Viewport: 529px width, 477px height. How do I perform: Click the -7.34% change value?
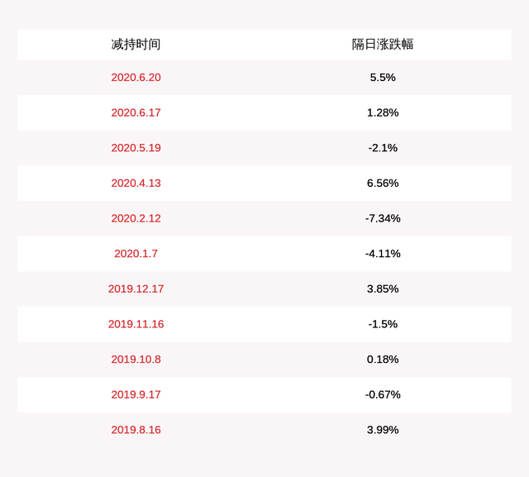[x=383, y=218]
